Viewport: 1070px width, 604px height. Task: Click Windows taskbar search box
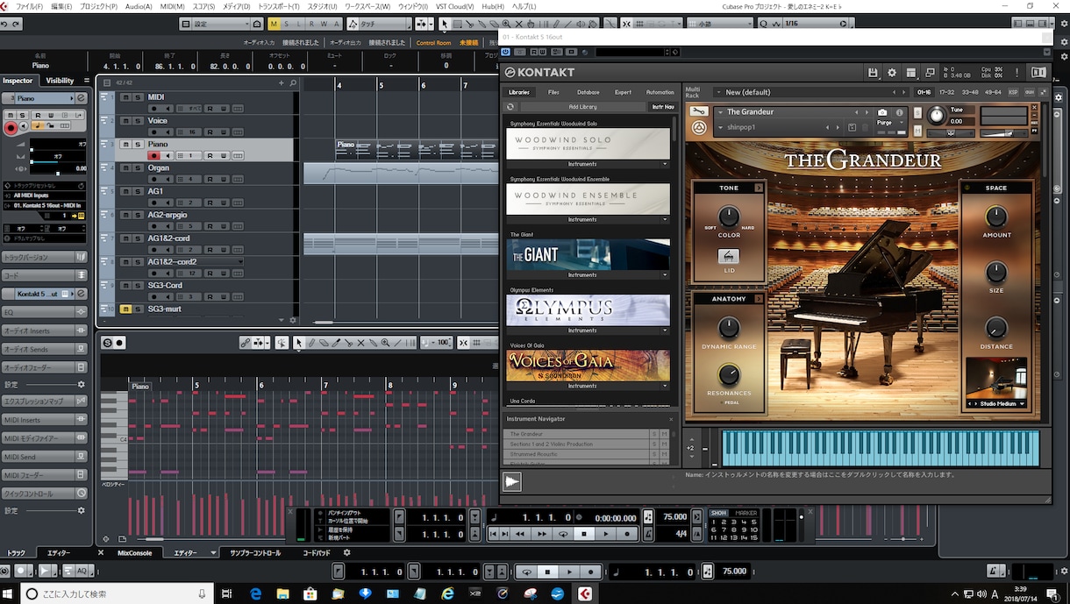(117, 593)
